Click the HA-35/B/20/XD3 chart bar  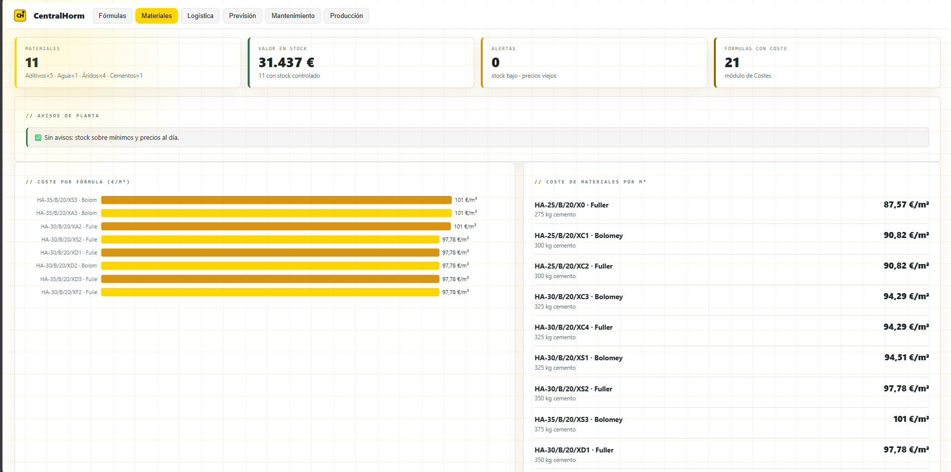click(270, 279)
